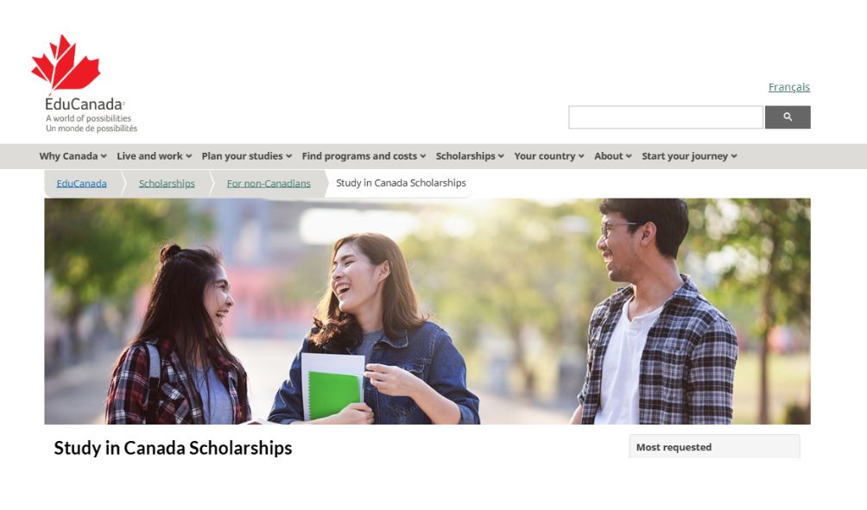This screenshot has width=867, height=510.
Task: Open the About menu item
Action: (613, 156)
